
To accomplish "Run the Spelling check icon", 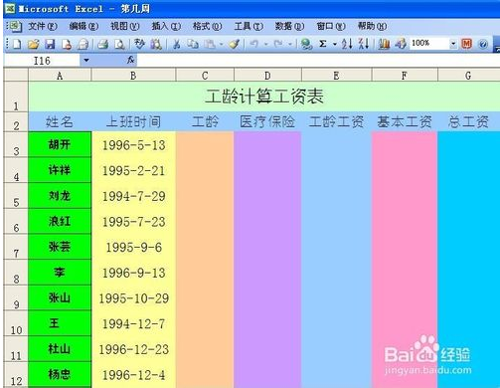I will pyautogui.click(x=140, y=44).
